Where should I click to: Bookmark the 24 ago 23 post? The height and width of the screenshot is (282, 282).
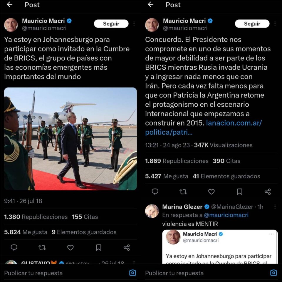[240, 192]
